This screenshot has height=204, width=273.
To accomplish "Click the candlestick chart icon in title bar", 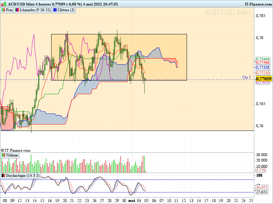I will click(3, 4).
